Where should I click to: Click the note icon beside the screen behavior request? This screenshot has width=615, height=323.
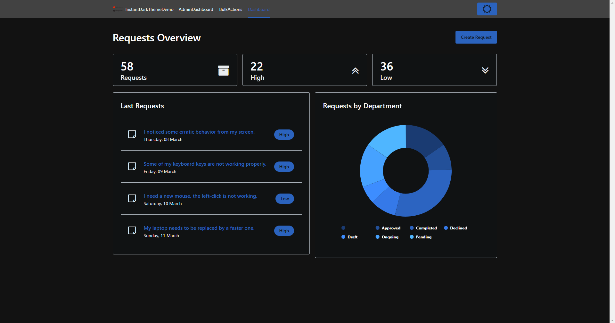coord(132,134)
